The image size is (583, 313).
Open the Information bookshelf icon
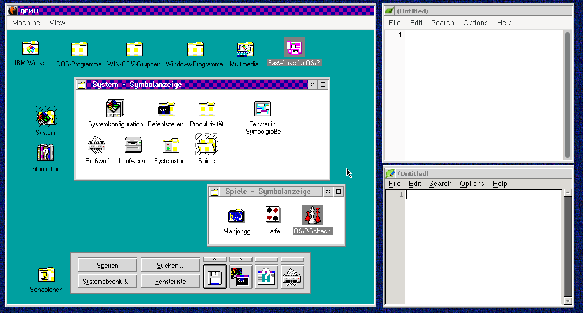click(45, 152)
